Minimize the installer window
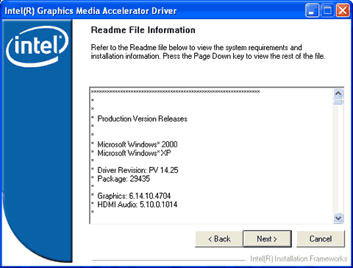The width and height of the screenshot is (353, 268). pos(312,10)
